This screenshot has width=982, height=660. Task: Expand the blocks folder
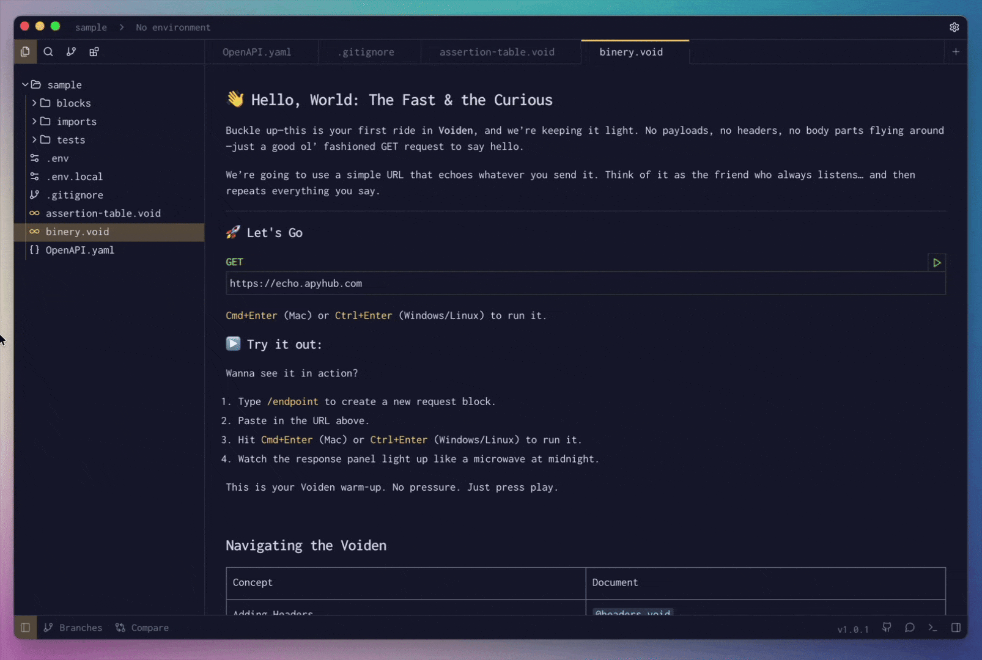[35, 103]
